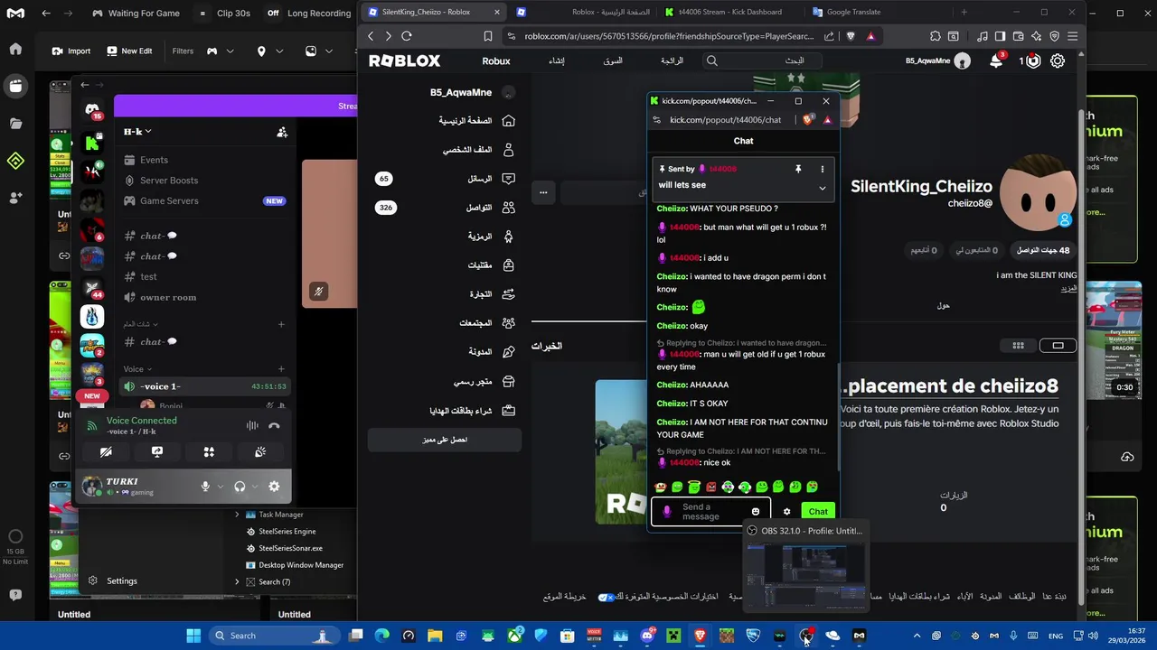Click the Roblox address bar URL
This screenshot has height=650, width=1157.
click(x=669, y=36)
